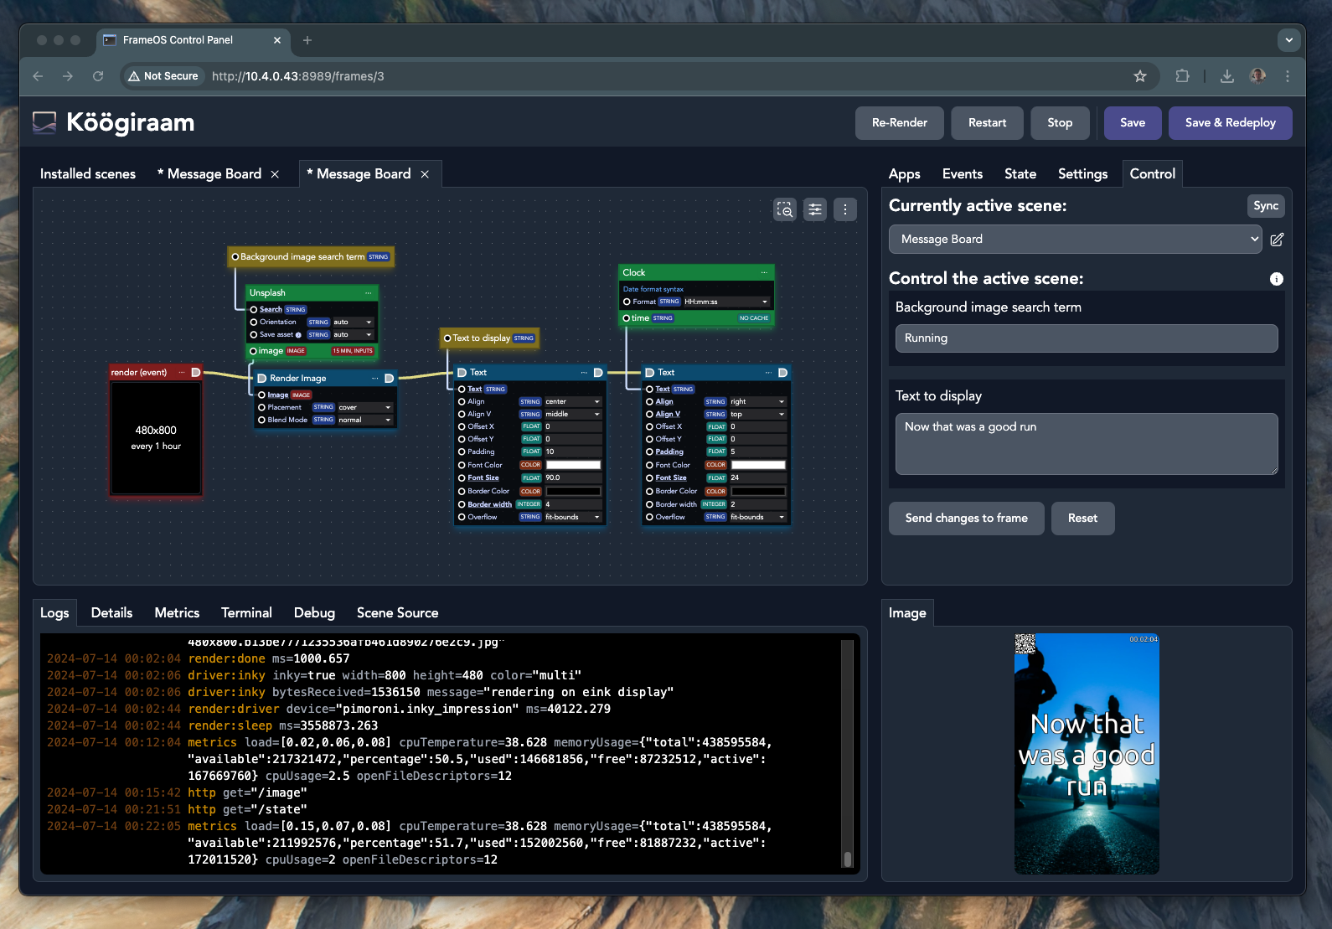
Task: Click the Save & Redeploy button
Action: coord(1230,123)
